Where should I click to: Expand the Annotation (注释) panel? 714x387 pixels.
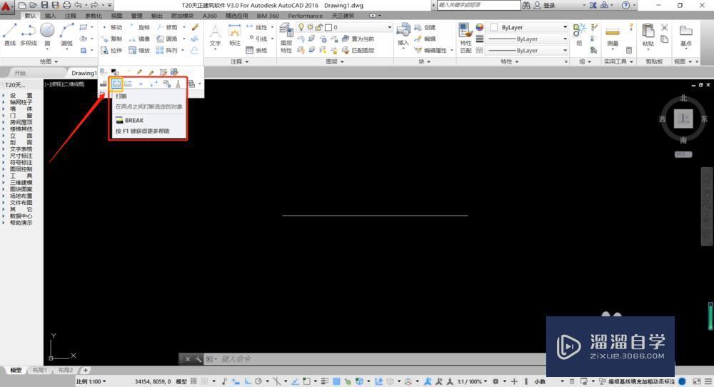pyautogui.click(x=239, y=61)
